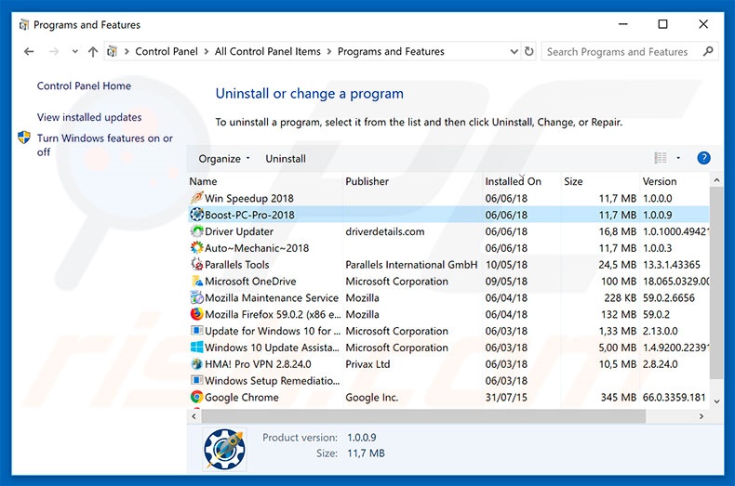Click the Parallels Tools icon

pyautogui.click(x=197, y=264)
